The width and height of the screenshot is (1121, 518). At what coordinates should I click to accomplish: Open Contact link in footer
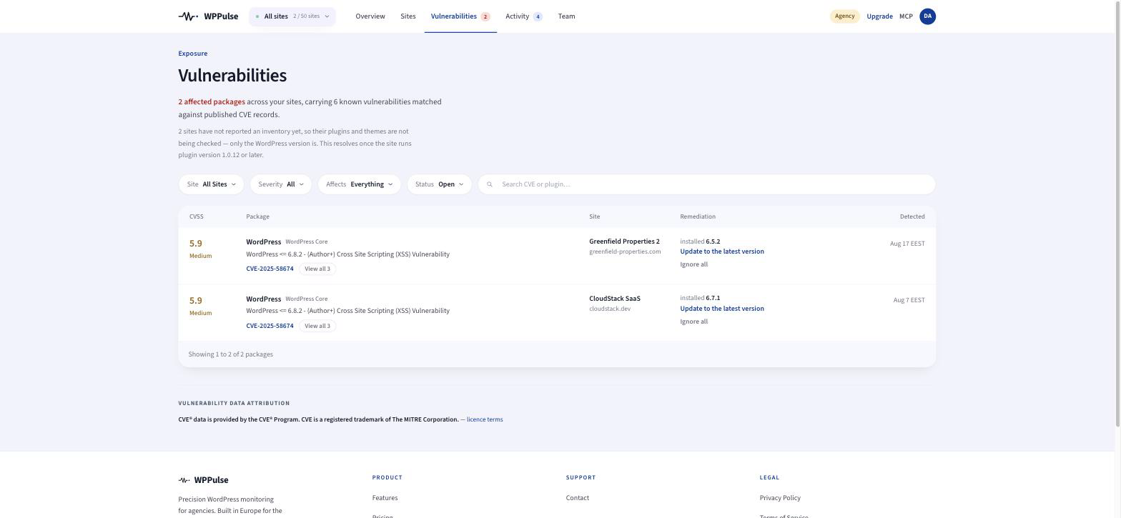[578, 498]
